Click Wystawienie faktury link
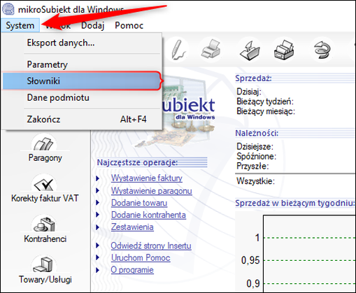The width and height of the screenshot is (356, 293). (x=147, y=178)
